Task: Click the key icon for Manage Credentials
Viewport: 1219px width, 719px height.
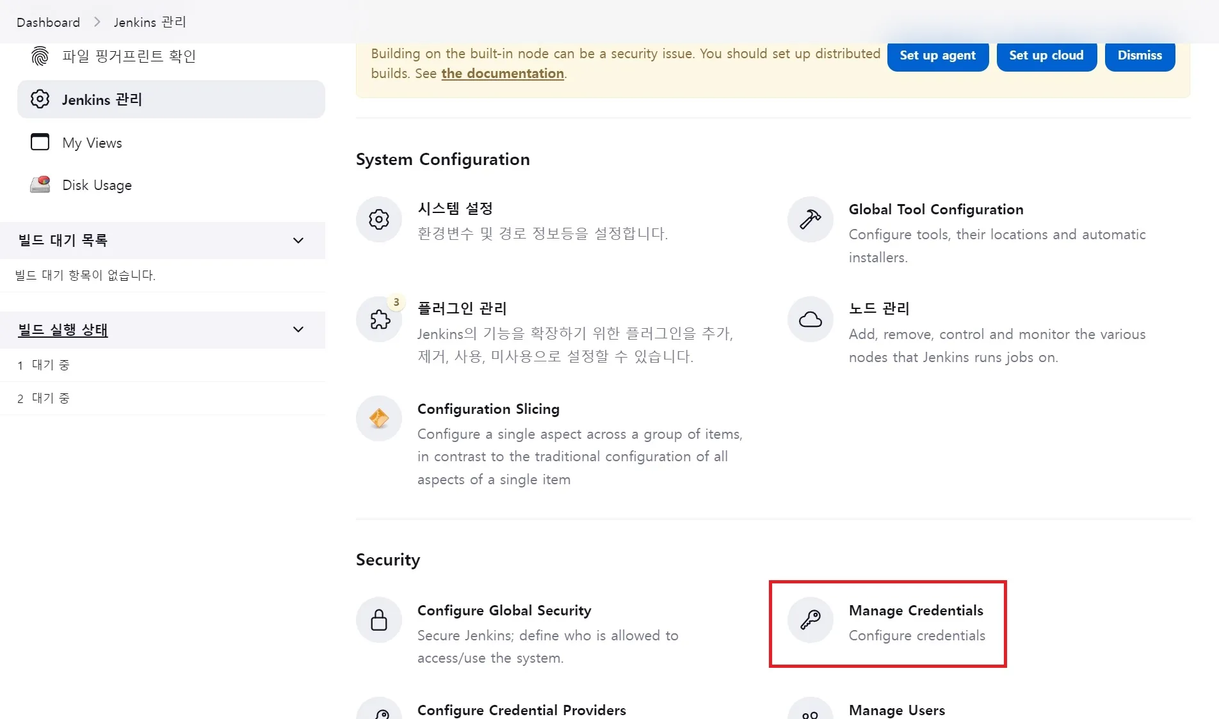Action: pos(810,620)
